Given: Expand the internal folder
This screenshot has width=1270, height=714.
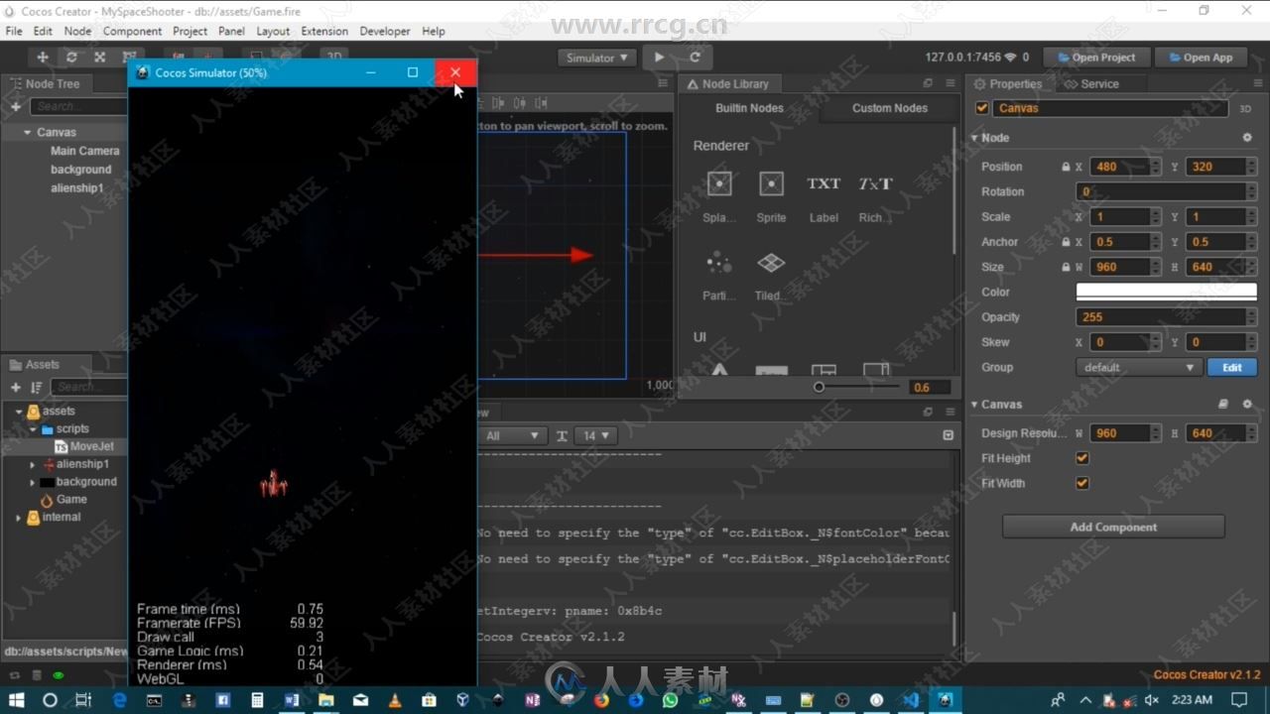Looking at the screenshot, I should 19,518.
